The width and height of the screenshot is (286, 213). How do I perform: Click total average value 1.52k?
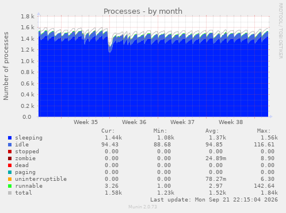point(218,193)
